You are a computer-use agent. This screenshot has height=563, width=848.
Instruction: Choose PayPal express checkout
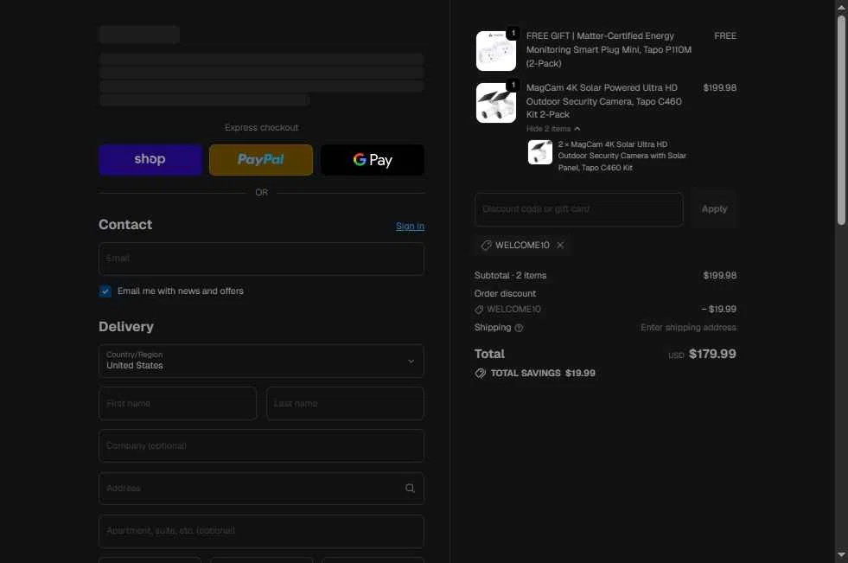261,159
